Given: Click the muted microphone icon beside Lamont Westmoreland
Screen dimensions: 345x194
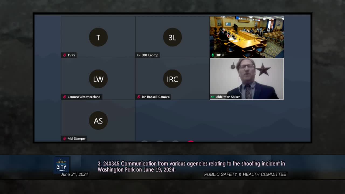Looking at the screenshot, I should click(x=64, y=97).
